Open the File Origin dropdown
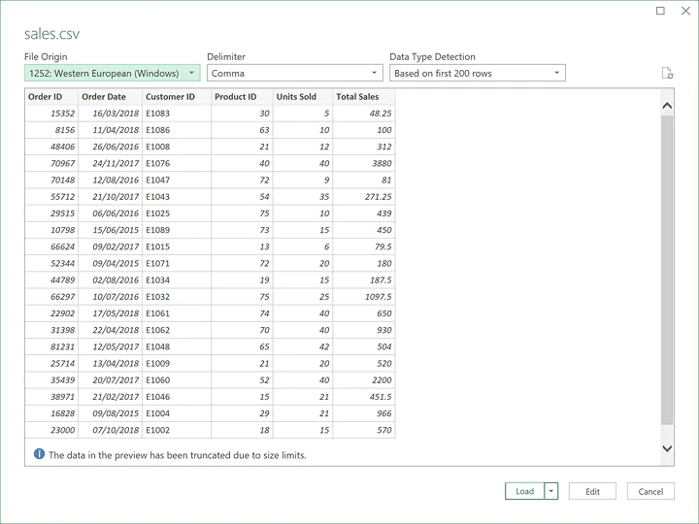 pyautogui.click(x=113, y=73)
